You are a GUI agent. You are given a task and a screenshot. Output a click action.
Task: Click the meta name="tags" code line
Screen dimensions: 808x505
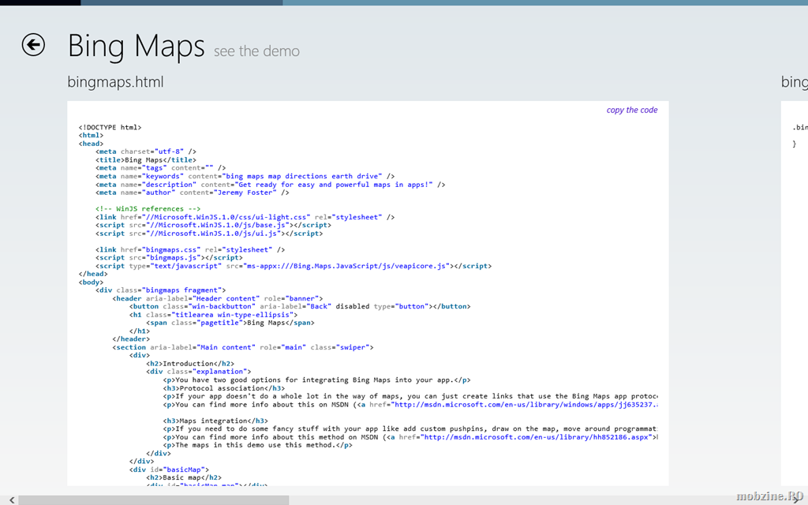pyautogui.click(x=160, y=168)
